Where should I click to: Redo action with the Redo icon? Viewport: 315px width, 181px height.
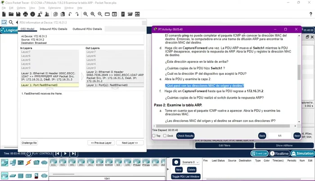tap(77, 14)
